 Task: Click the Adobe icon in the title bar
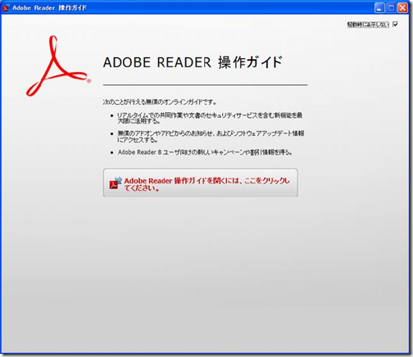pyautogui.click(x=6, y=7)
